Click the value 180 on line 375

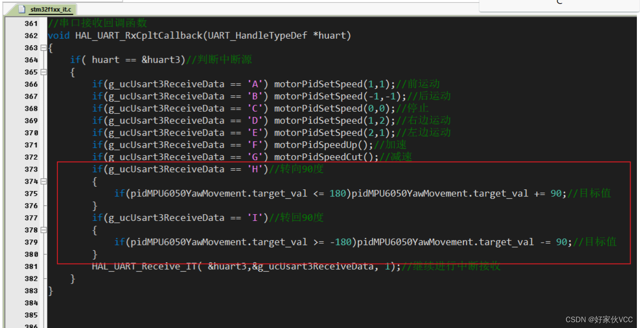click(x=338, y=193)
